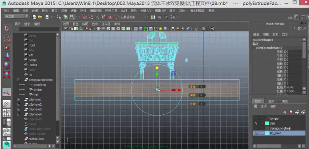Activate the Rotate tool sphere icon

click(7, 65)
